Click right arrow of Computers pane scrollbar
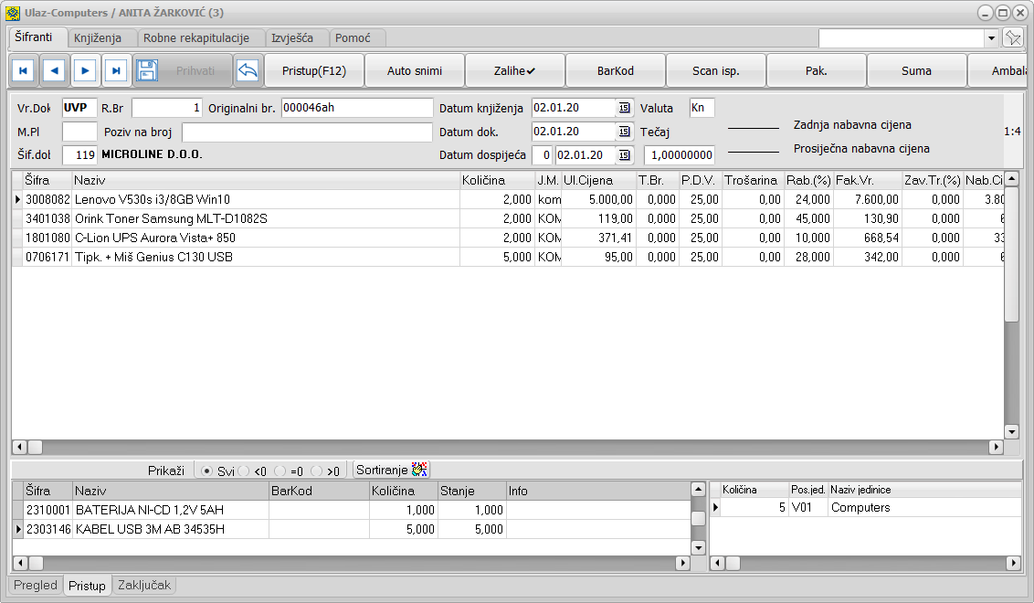The image size is (1034, 603). pyautogui.click(x=1014, y=564)
